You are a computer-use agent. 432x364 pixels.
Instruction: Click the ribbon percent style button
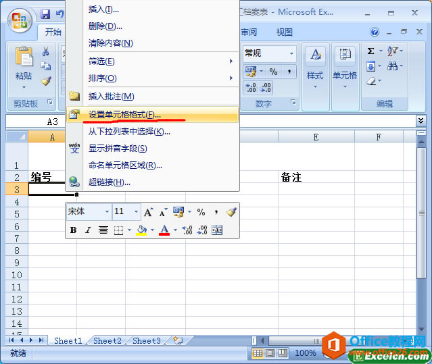[x=273, y=72]
